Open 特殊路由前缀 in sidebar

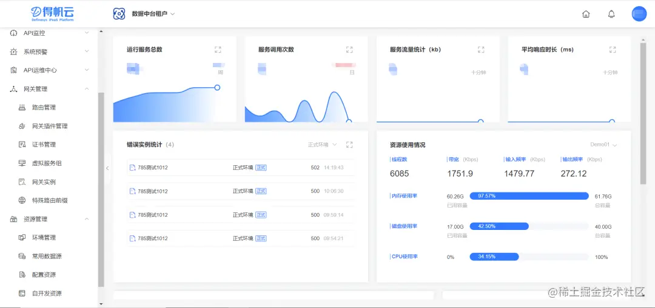coord(50,200)
